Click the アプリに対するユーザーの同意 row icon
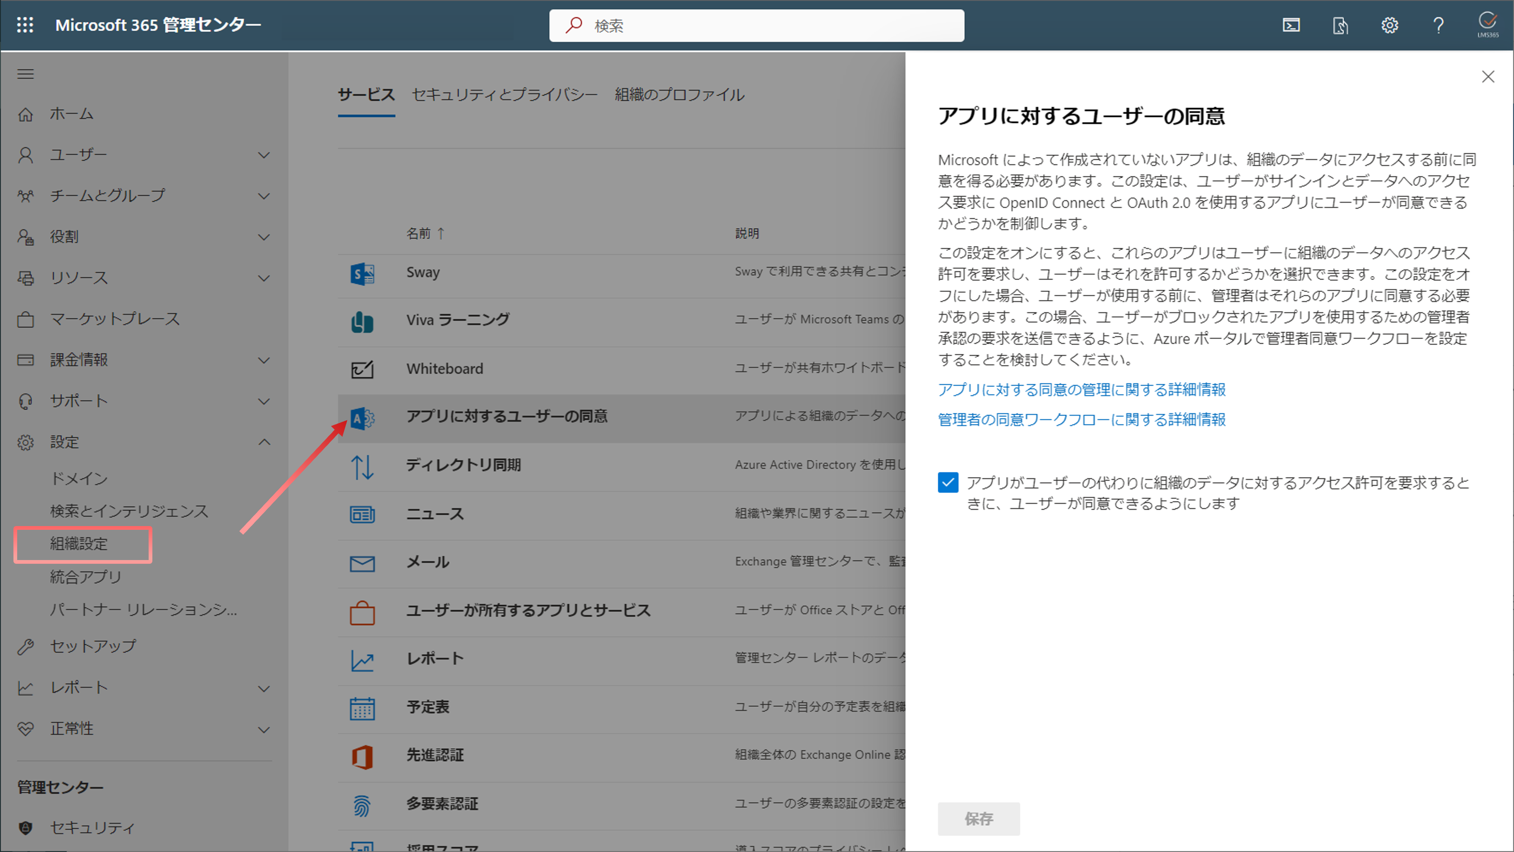 click(x=362, y=419)
